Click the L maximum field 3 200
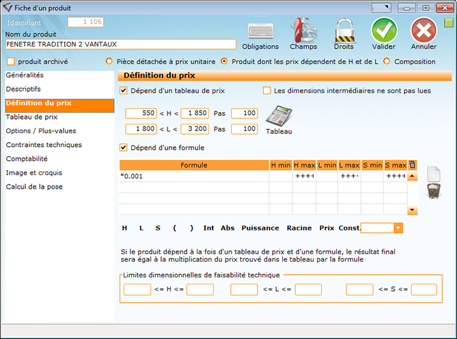The image size is (457, 339). click(195, 129)
